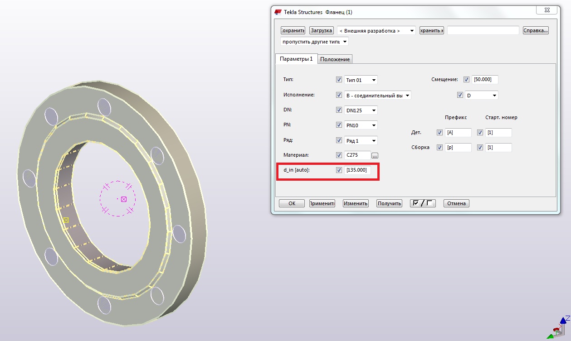571x341 pixels.
Task: Click the Tekla Structures logo icon in title bar
Action: coord(278,11)
